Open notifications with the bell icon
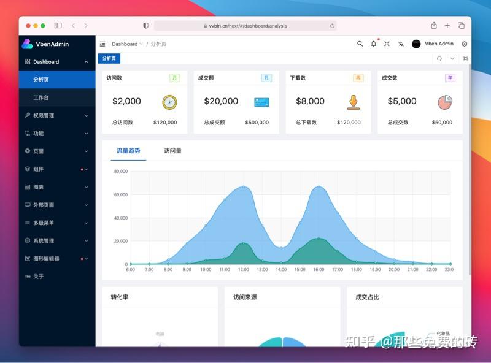Screen dimensions: 491x363 [373, 44]
